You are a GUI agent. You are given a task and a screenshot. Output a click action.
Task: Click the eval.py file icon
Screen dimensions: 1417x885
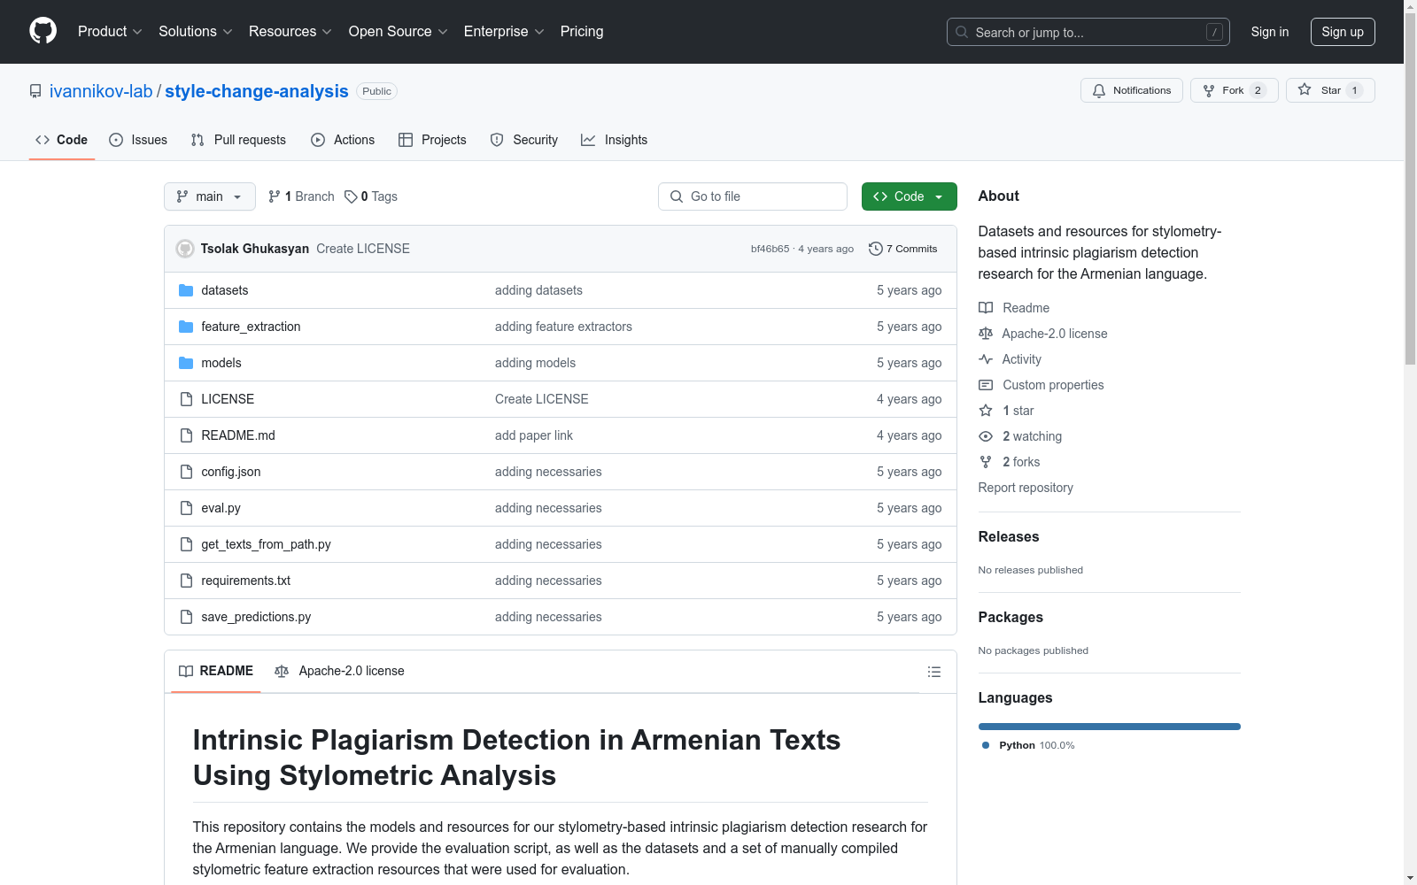click(186, 508)
